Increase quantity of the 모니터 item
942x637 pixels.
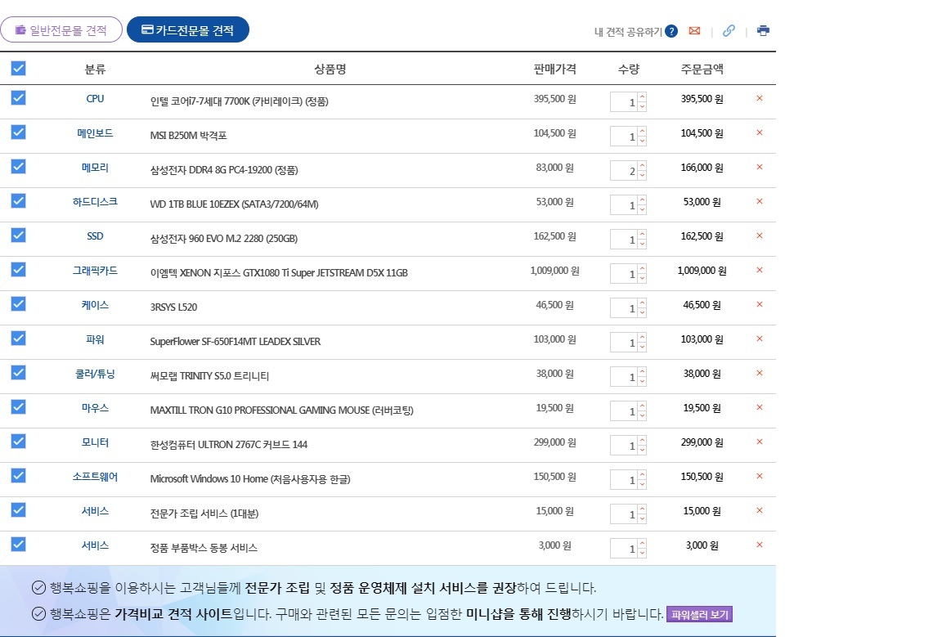click(642, 440)
